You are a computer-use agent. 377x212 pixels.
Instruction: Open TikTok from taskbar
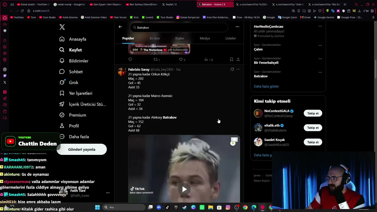167,207
